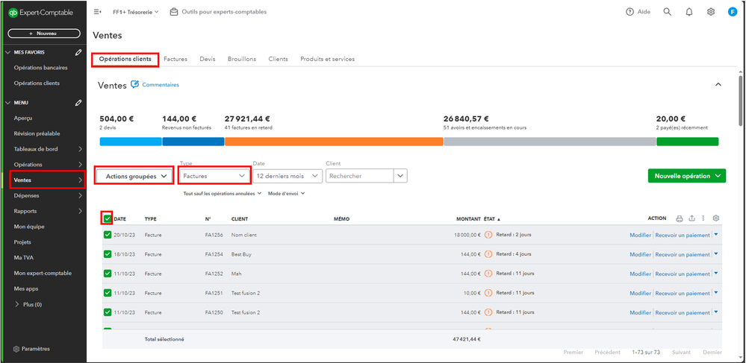The height and width of the screenshot is (363, 746).
Task: Click Recevoir un paiement for Best Buy
Action: 683,254
